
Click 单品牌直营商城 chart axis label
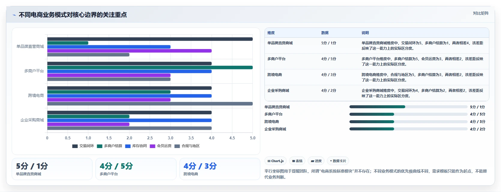click(x=30, y=47)
